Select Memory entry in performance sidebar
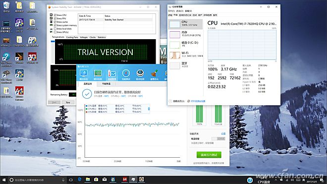 (185, 34)
